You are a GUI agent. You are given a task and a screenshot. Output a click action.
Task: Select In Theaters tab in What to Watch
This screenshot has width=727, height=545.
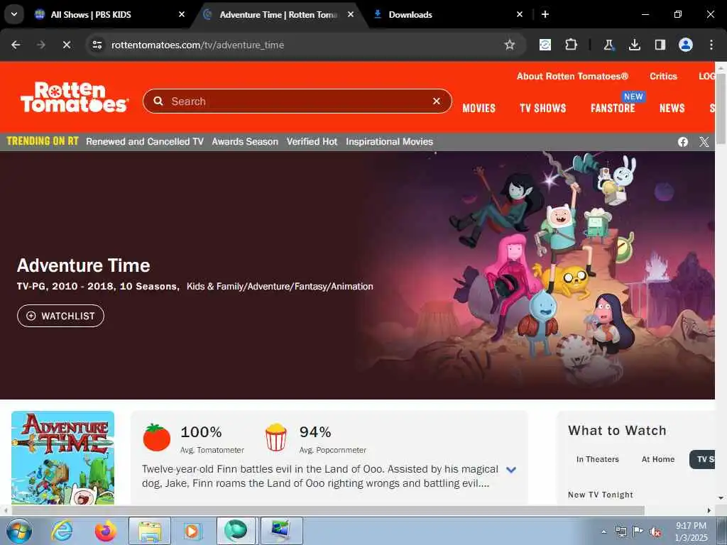(598, 459)
